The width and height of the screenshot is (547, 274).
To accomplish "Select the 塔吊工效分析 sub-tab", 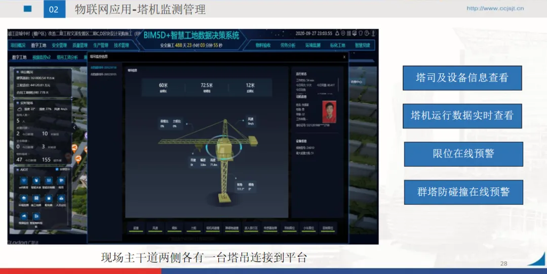I will pos(67,57).
